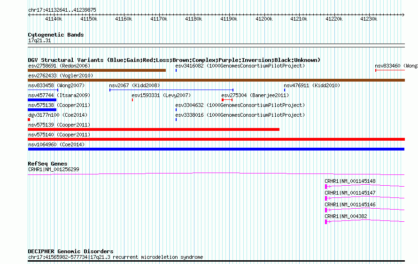This screenshot has height=264, width=418.
Task: Click the 41170k ruler position
Action: pos(159,19)
